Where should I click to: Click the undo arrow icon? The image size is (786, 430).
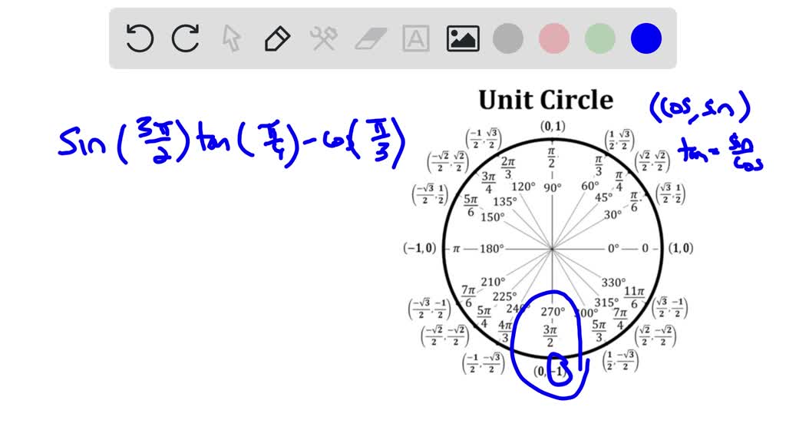[x=140, y=38]
